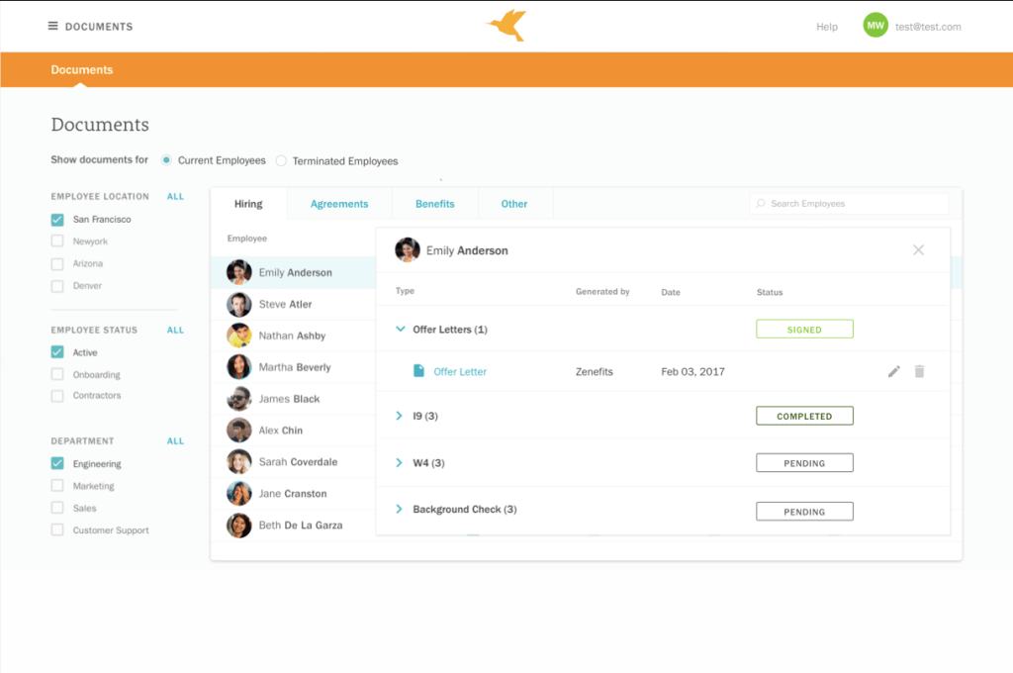Viewport: 1013px width, 673px height.
Task: Edit the Offer Letter with pencil icon
Action: pyautogui.click(x=894, y=371)
